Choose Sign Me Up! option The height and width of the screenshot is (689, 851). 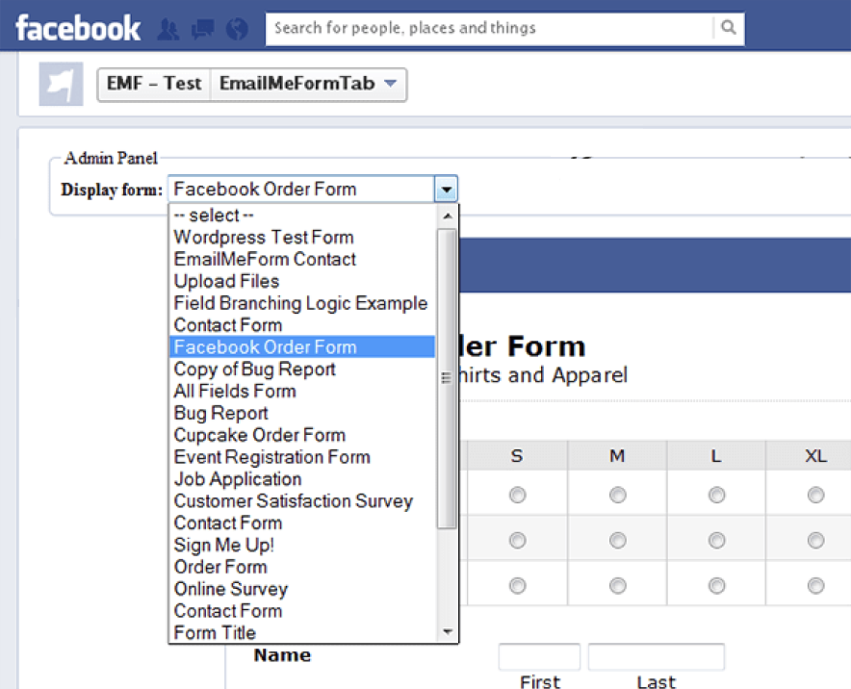point(302,546)
